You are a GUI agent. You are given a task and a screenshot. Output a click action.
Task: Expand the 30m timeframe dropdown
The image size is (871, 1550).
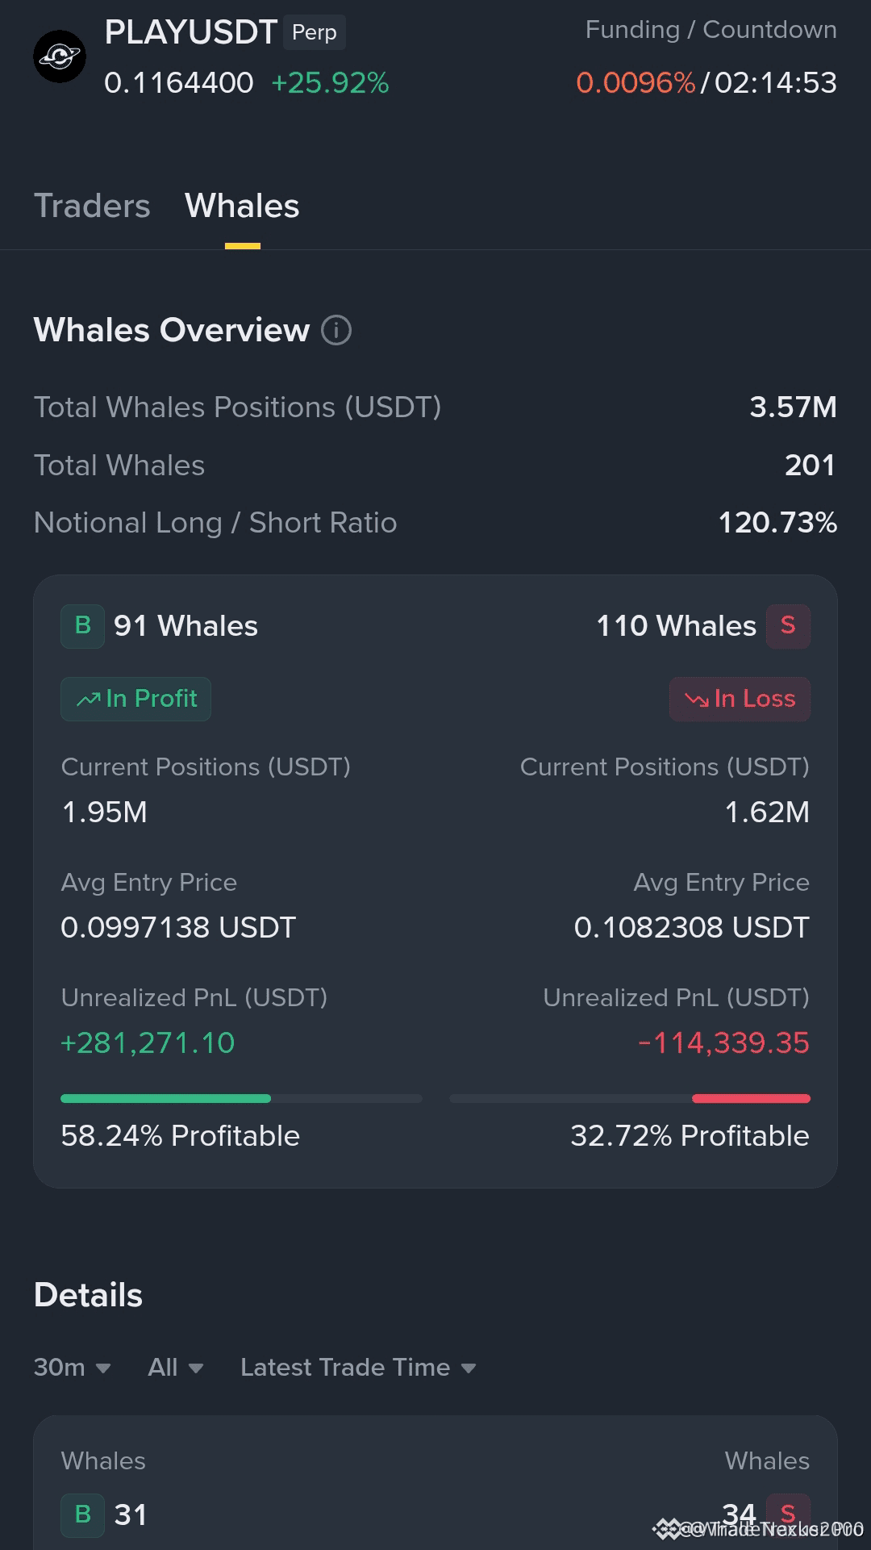(x=73, y=1368)
